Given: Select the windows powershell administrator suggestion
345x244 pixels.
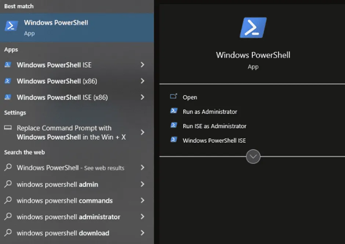Looking at the screenshot, I should click(x=68, y=217).
